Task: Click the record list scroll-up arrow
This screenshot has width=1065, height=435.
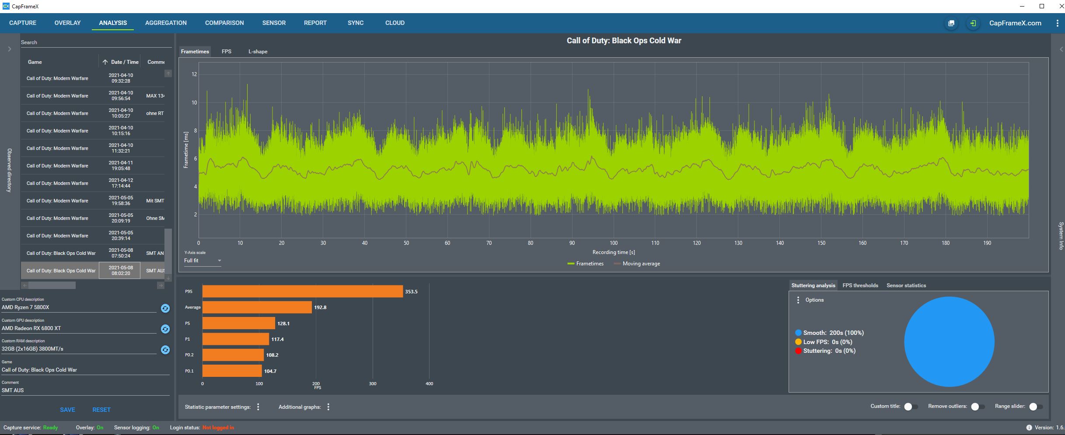Action: [168, 73]
